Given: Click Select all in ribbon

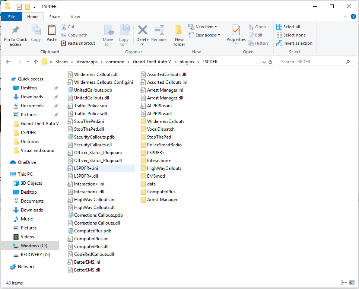Looking at the screenshot, I should [288, 27].
